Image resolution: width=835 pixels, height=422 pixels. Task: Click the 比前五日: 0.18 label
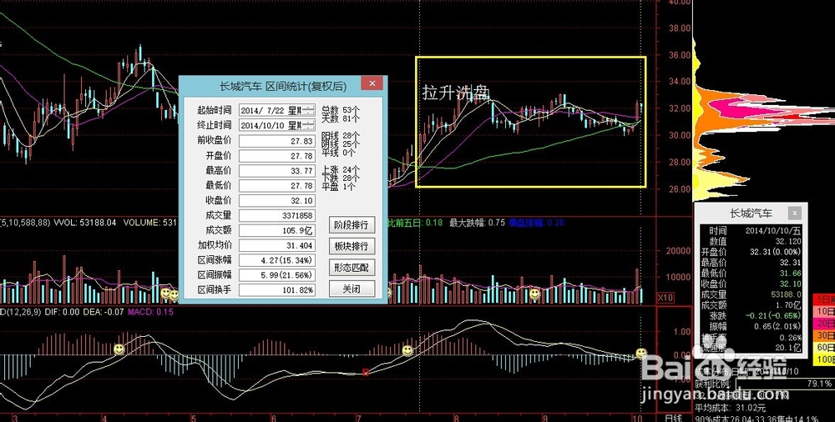pos(415,223)
